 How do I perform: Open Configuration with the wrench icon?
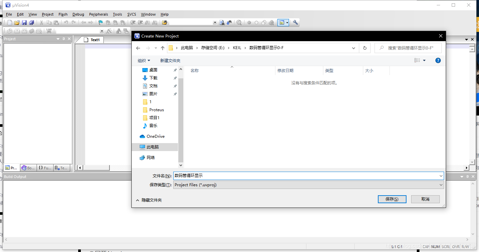click(x=295, y=23)
